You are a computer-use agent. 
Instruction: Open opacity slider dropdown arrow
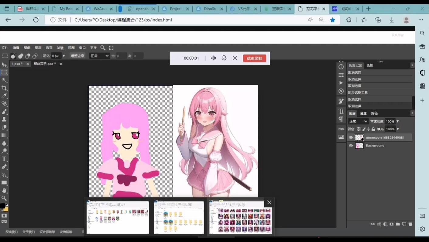click(x=397, y=121)
